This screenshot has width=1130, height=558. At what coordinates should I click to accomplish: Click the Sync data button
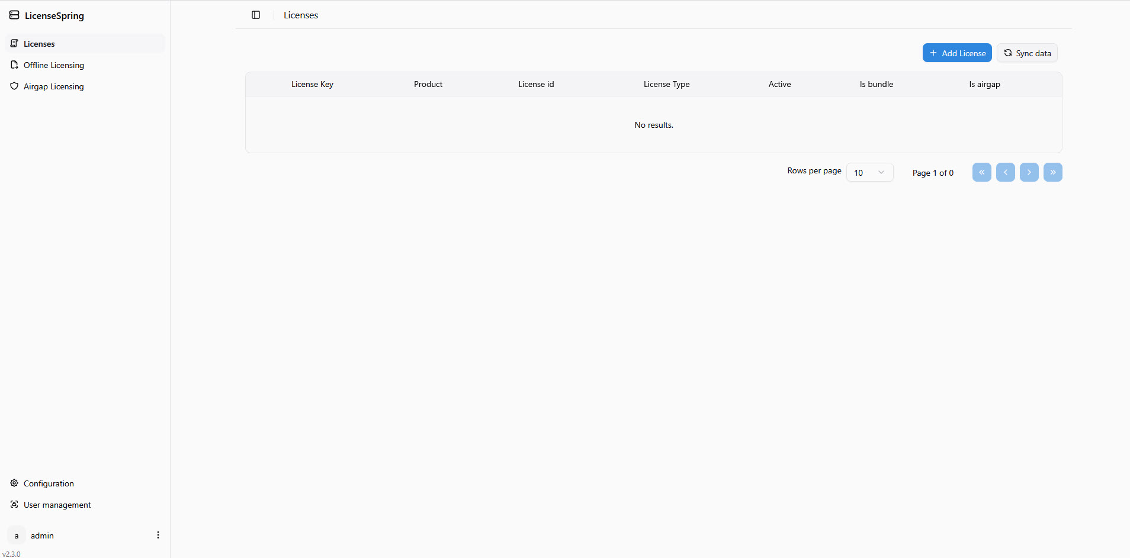click(1027, 53)
